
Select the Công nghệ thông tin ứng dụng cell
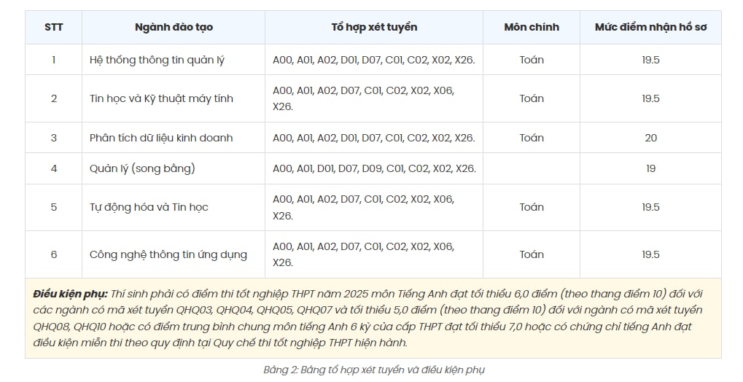click(174, 254)
